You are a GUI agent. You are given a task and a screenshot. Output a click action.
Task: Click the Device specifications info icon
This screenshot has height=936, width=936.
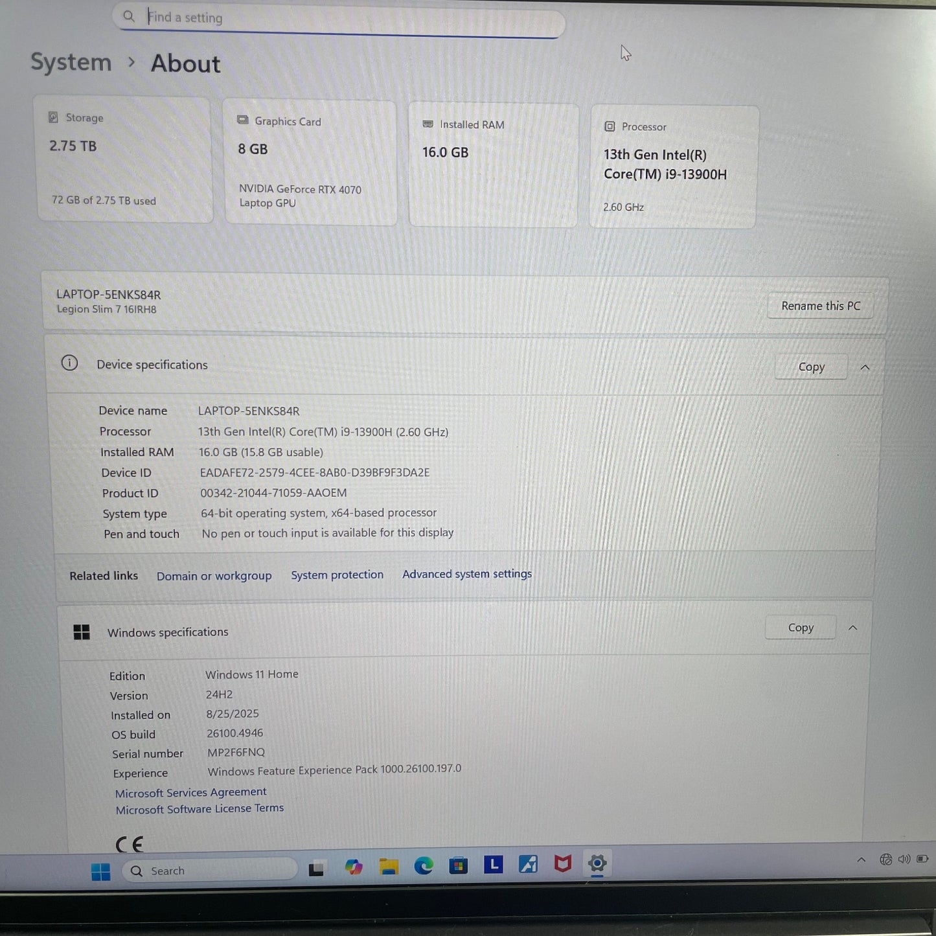click(x=69, y=363)
